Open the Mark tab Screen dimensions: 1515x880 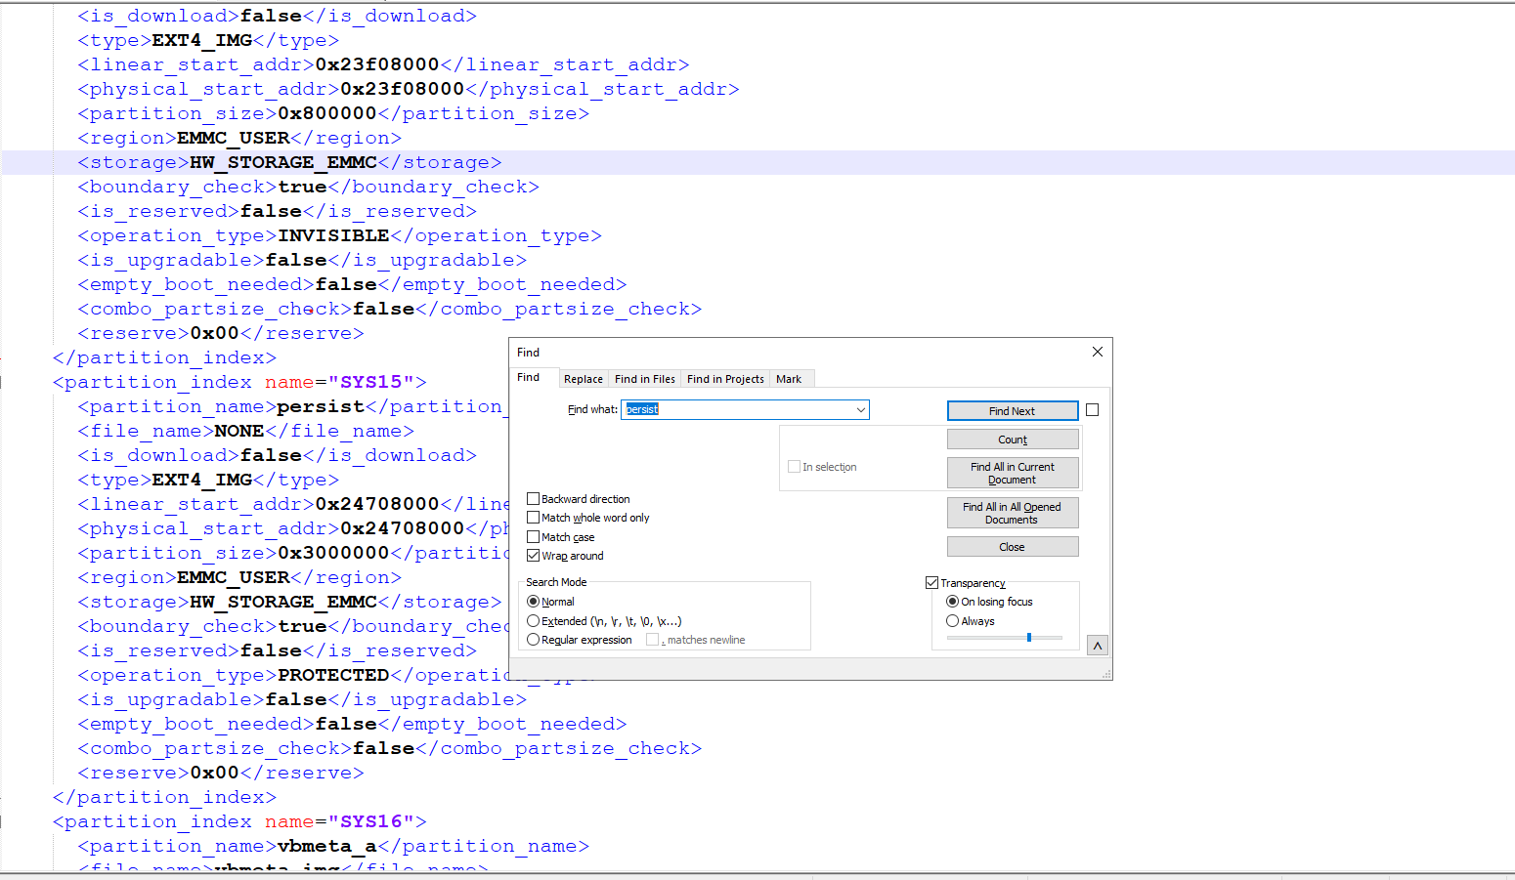pyautogui.click(x=791, y=379)
